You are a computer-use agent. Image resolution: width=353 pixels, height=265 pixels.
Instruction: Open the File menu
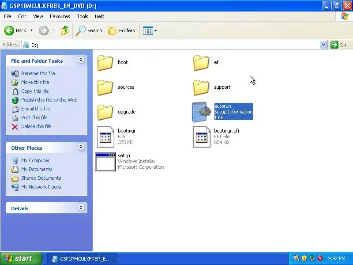click(x=8, y=16)
